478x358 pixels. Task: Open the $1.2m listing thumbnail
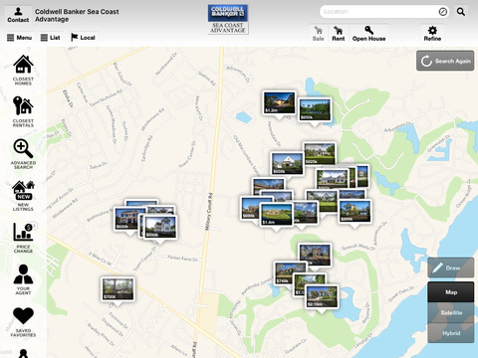[x=279, y=102]
